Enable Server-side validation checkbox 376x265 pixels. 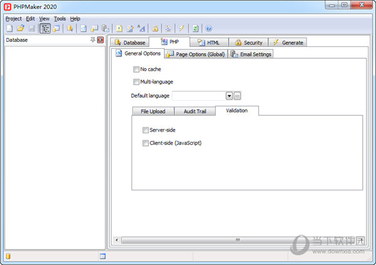(145, 130)
